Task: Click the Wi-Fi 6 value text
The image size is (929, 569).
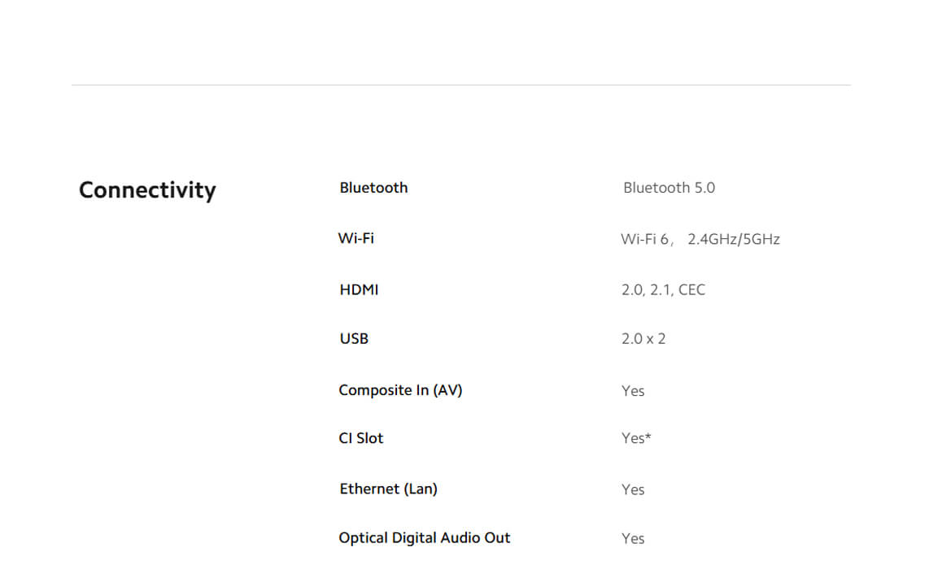Action: (644, 239)
